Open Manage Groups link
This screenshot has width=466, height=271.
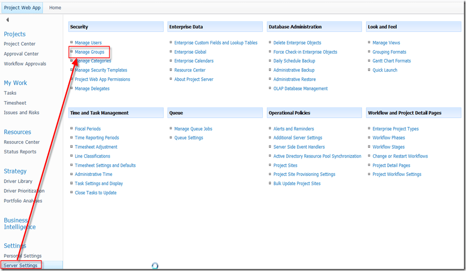click(x=90, y=52)
